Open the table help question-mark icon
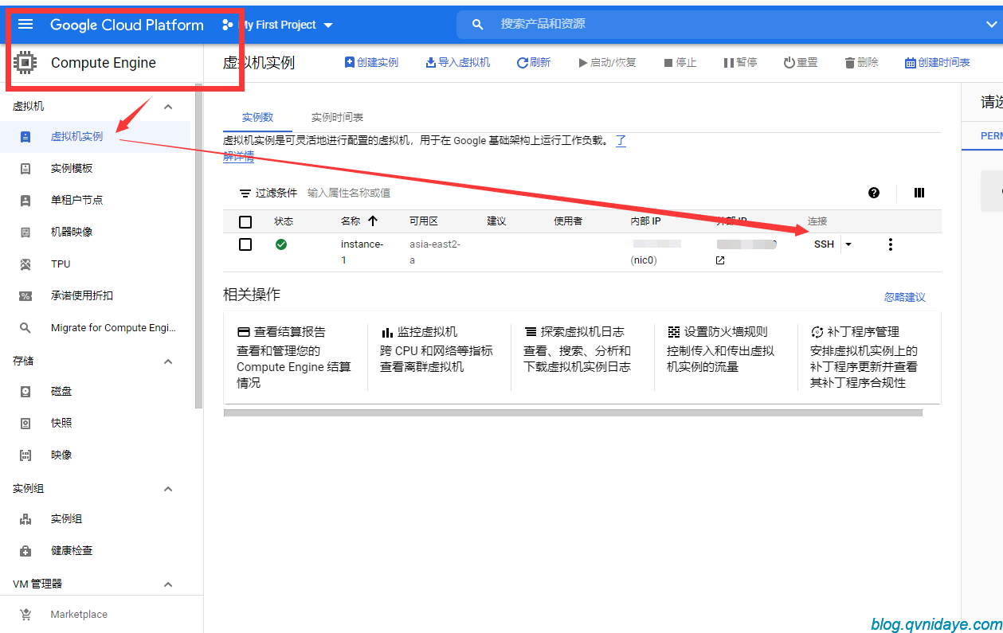The width and height of the screenshot is (1003, 633). point(874,193)
